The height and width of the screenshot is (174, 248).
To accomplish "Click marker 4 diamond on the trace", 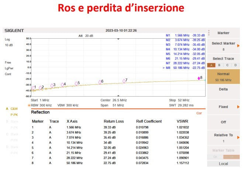I will (63, 85).
